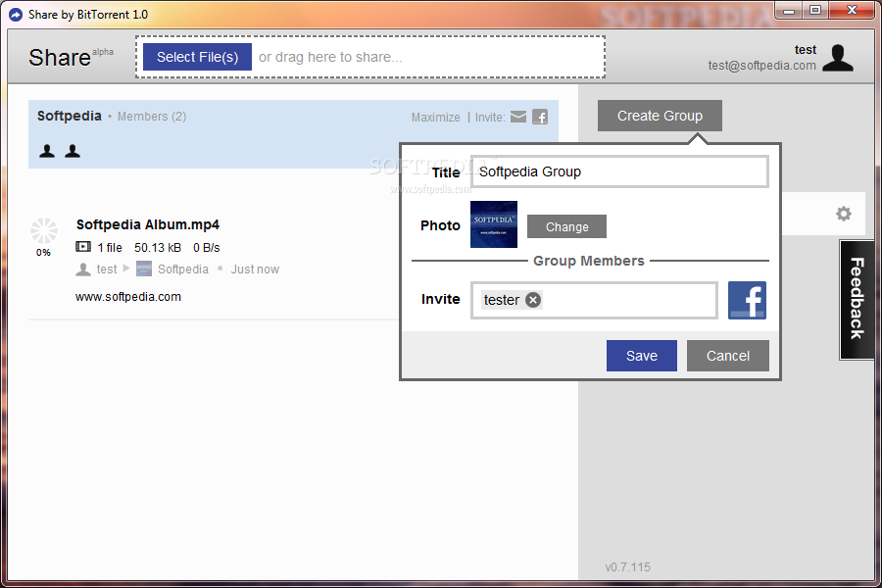Click the video file type icon beside 1 file

[x=83, y=247]
